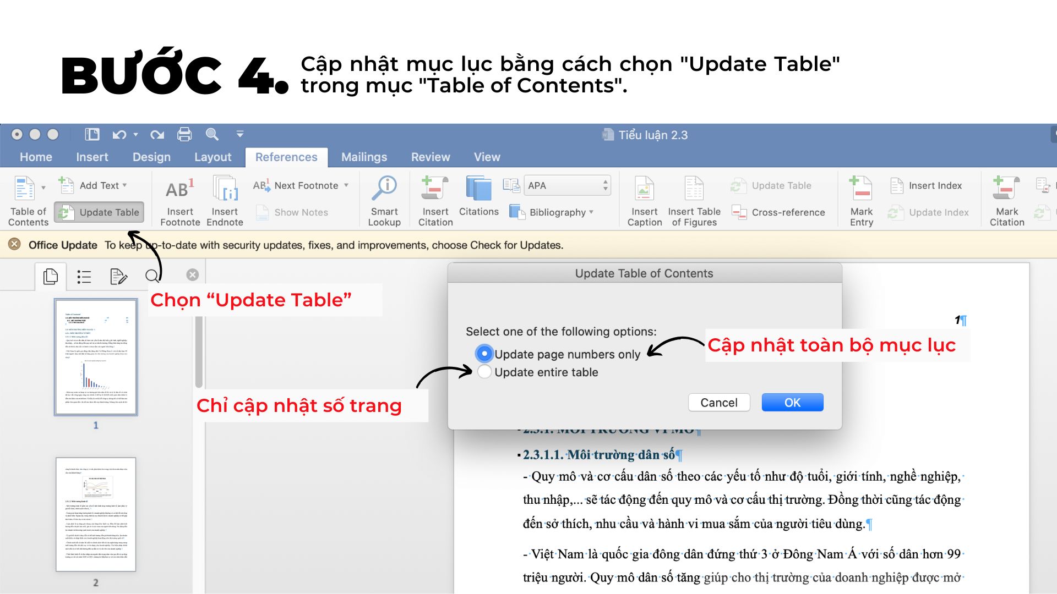Select the References tab
This screenshot has width=1057, height=594.
(286, 157)
